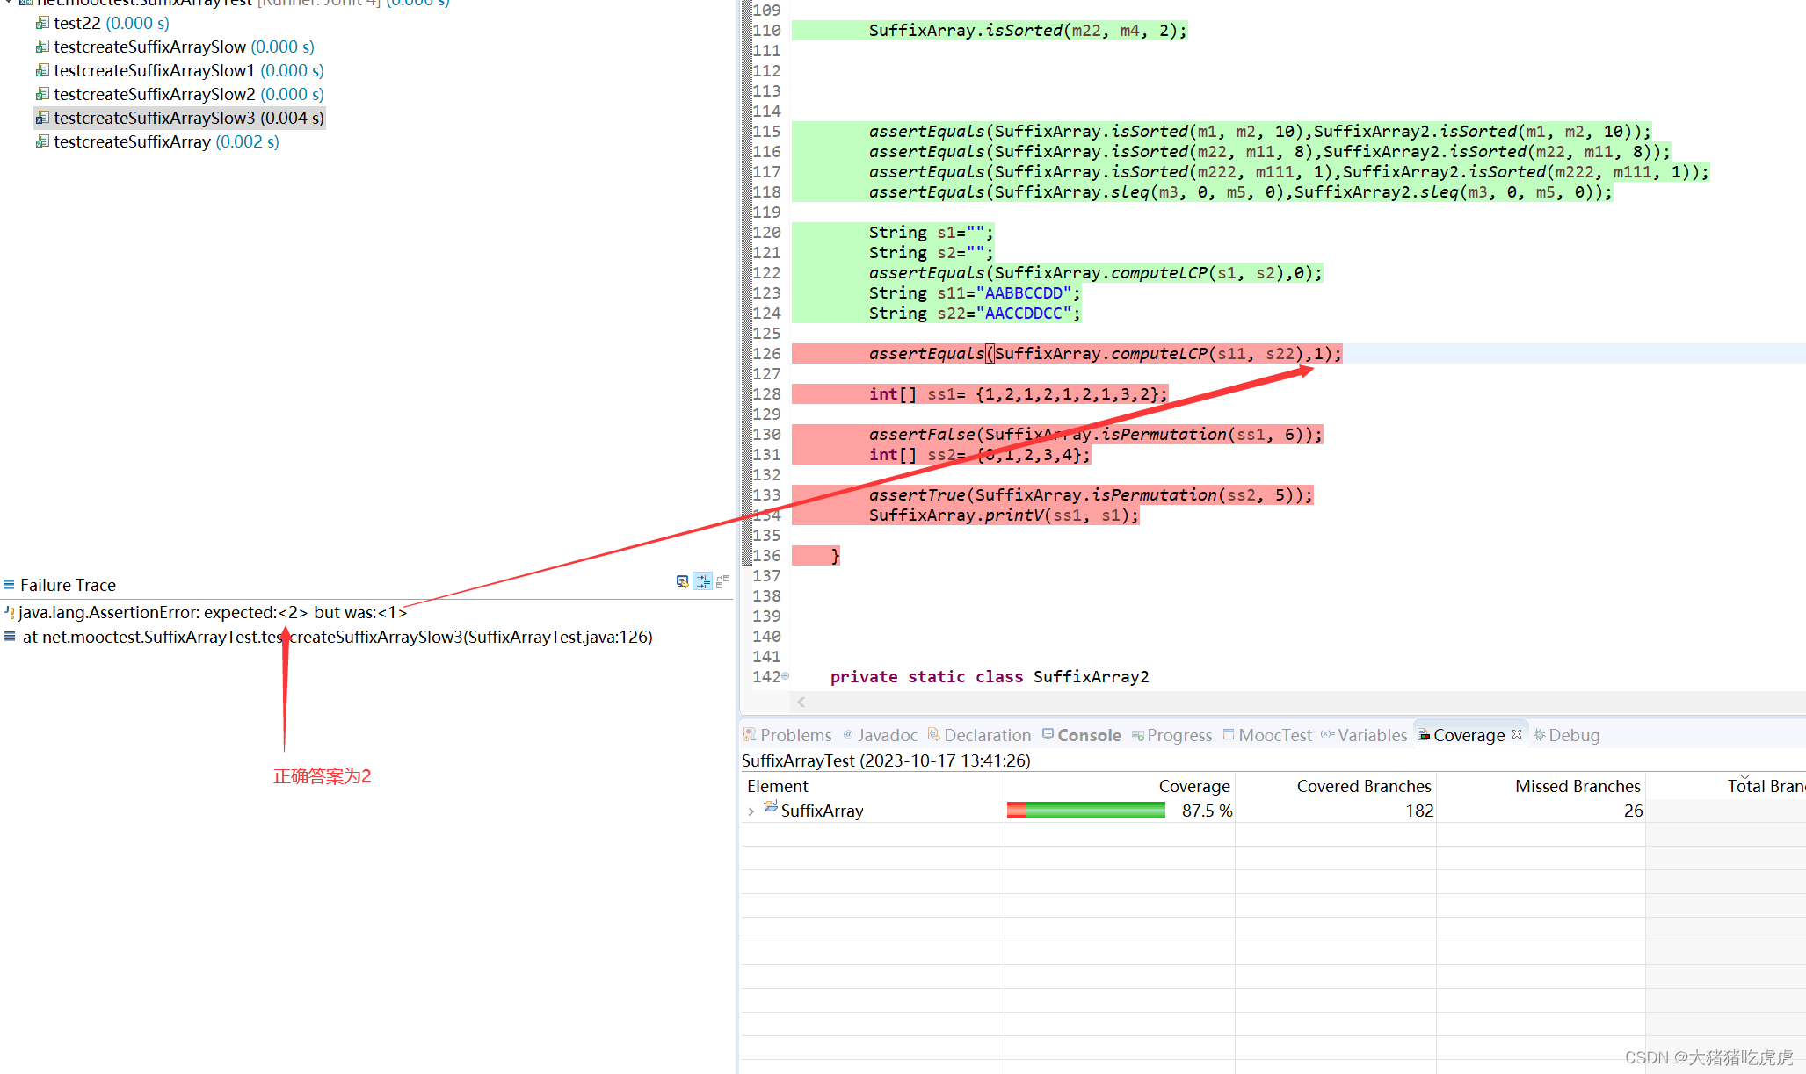Click the Failure Trace header icon
The image size is (1806, 1074).
pyautogui.click(x=9, y=585)
